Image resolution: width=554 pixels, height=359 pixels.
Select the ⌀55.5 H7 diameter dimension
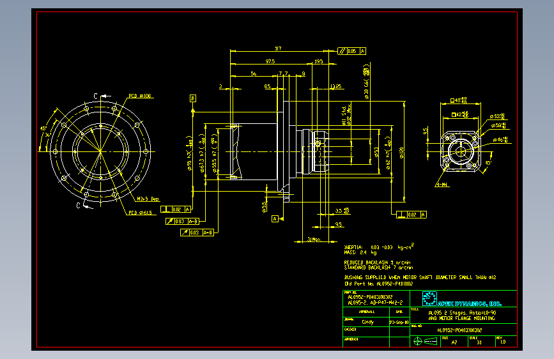[214, 153]
